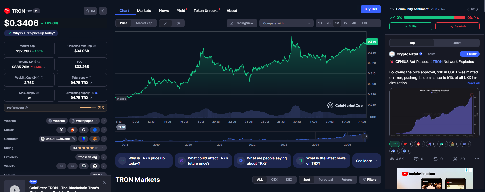Open Read all link on post
The image size is (485, 192).
point(473,83)
